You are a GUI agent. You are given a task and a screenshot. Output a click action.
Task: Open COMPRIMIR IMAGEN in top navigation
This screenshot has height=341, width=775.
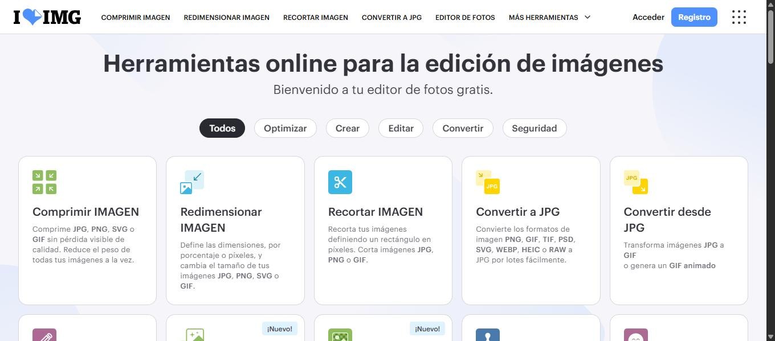click(x=136, y=17)
